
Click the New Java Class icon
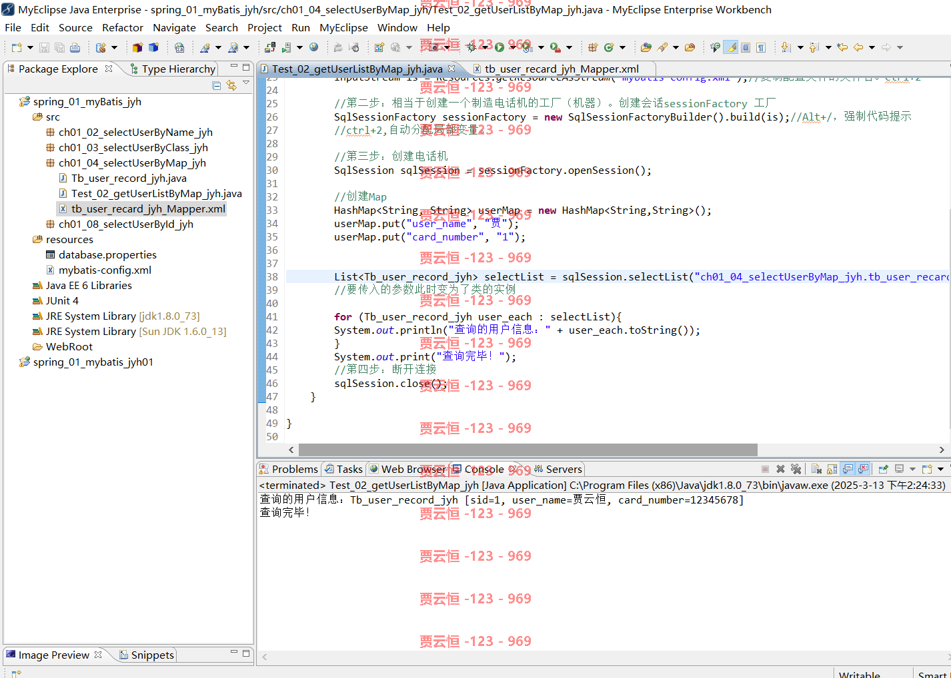[609, 47]
